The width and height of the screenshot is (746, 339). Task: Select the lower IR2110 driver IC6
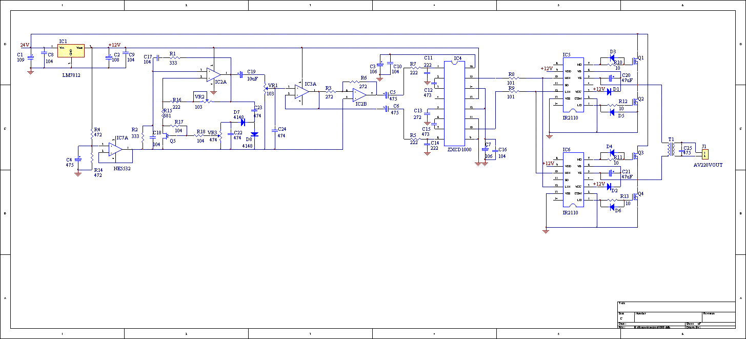574,180
